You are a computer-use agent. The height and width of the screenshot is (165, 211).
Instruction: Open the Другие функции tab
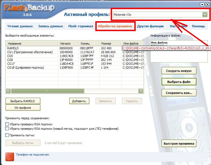point(150,26)
